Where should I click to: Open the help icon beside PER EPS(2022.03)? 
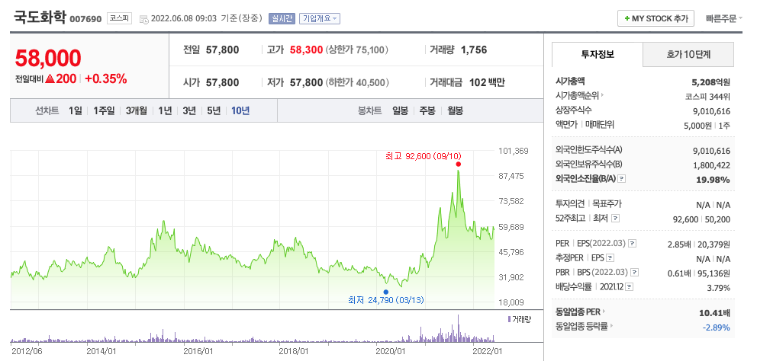pyautogui.click(x=633, y=244)
